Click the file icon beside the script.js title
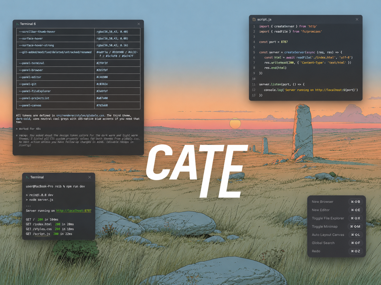 [254, 19]
